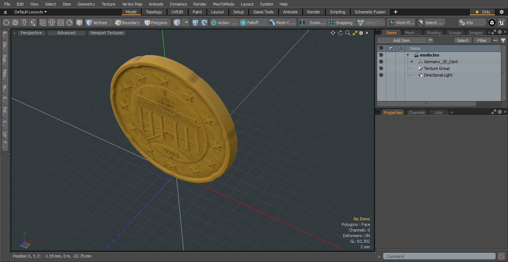Open Selection options button
The width and height of the screenshot is (508, 262).
(431, 23)
